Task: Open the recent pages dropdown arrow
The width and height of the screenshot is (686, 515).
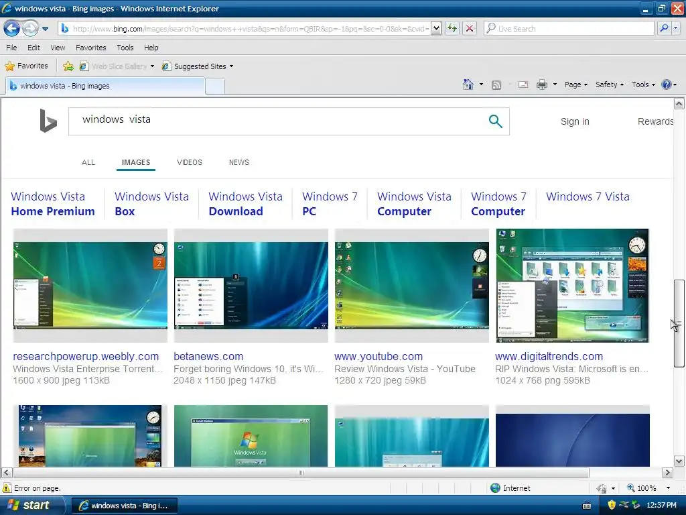Action: (x=45, y=29)
